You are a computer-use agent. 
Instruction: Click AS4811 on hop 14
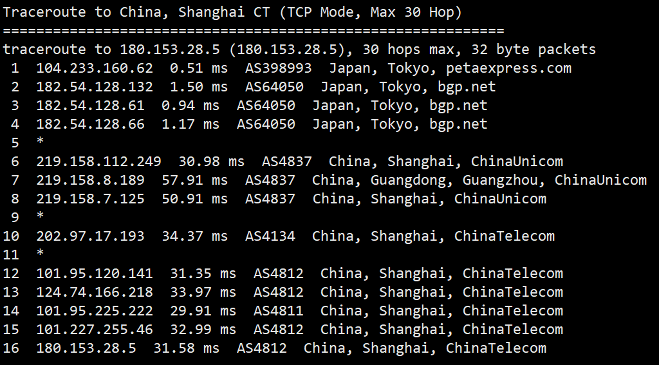click(x=278, y=310)
